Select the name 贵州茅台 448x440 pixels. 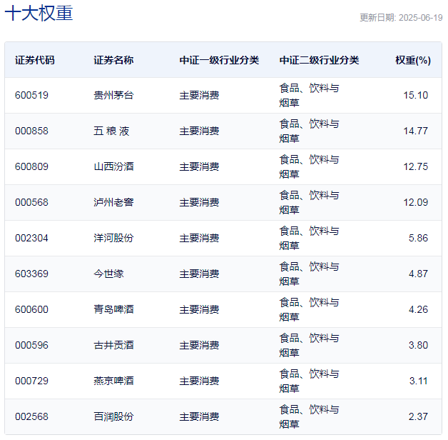[x=113, y=95]
